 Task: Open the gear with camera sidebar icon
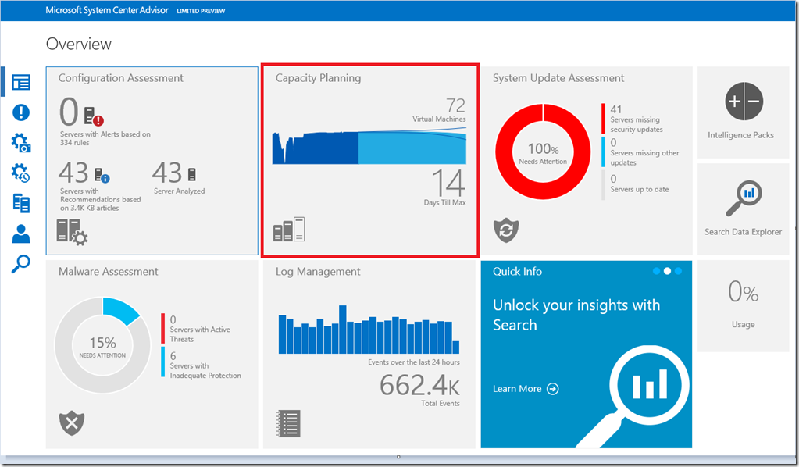click(x=21, y=143)
